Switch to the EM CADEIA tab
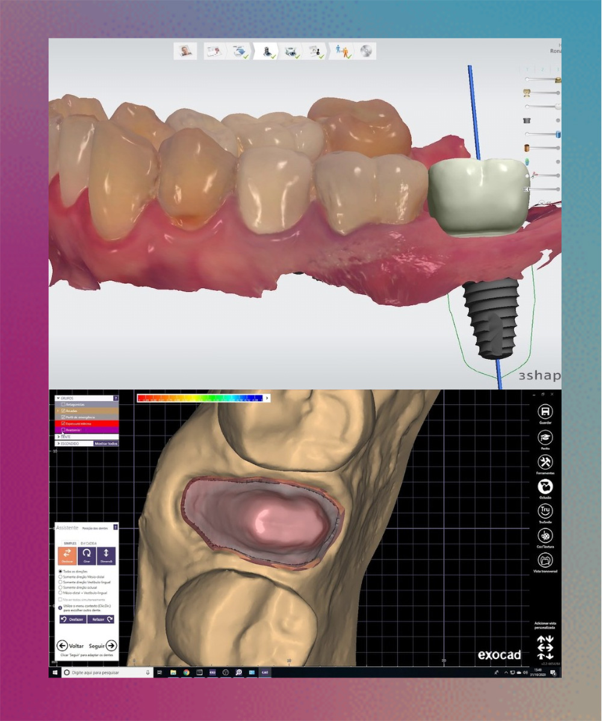 88,543
